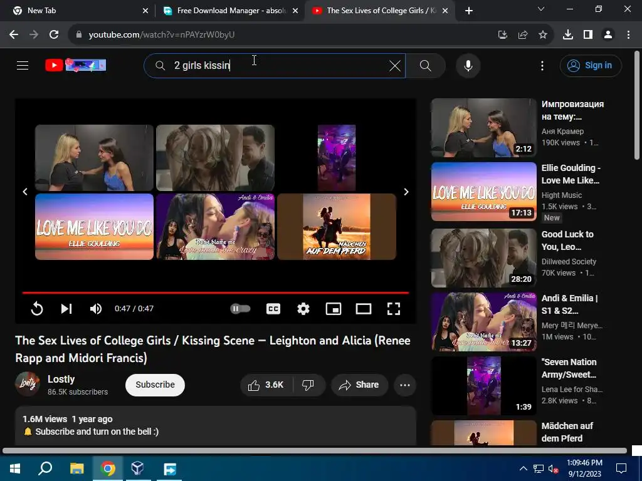Open YouTube settings three-dot menu
The image size is (642, 481).
pyautogui.click(x=542, y=65)
